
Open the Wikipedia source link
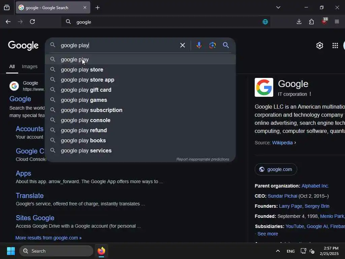[x=282, y=143]
